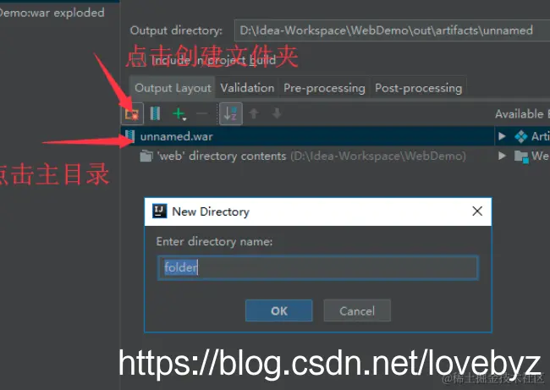
Task: Click the directory name input field
Action: (318, 268)
